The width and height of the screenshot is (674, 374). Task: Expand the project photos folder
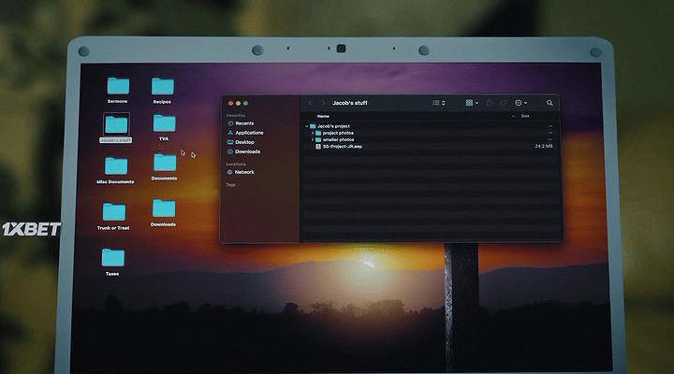click(x=312, y=133)
